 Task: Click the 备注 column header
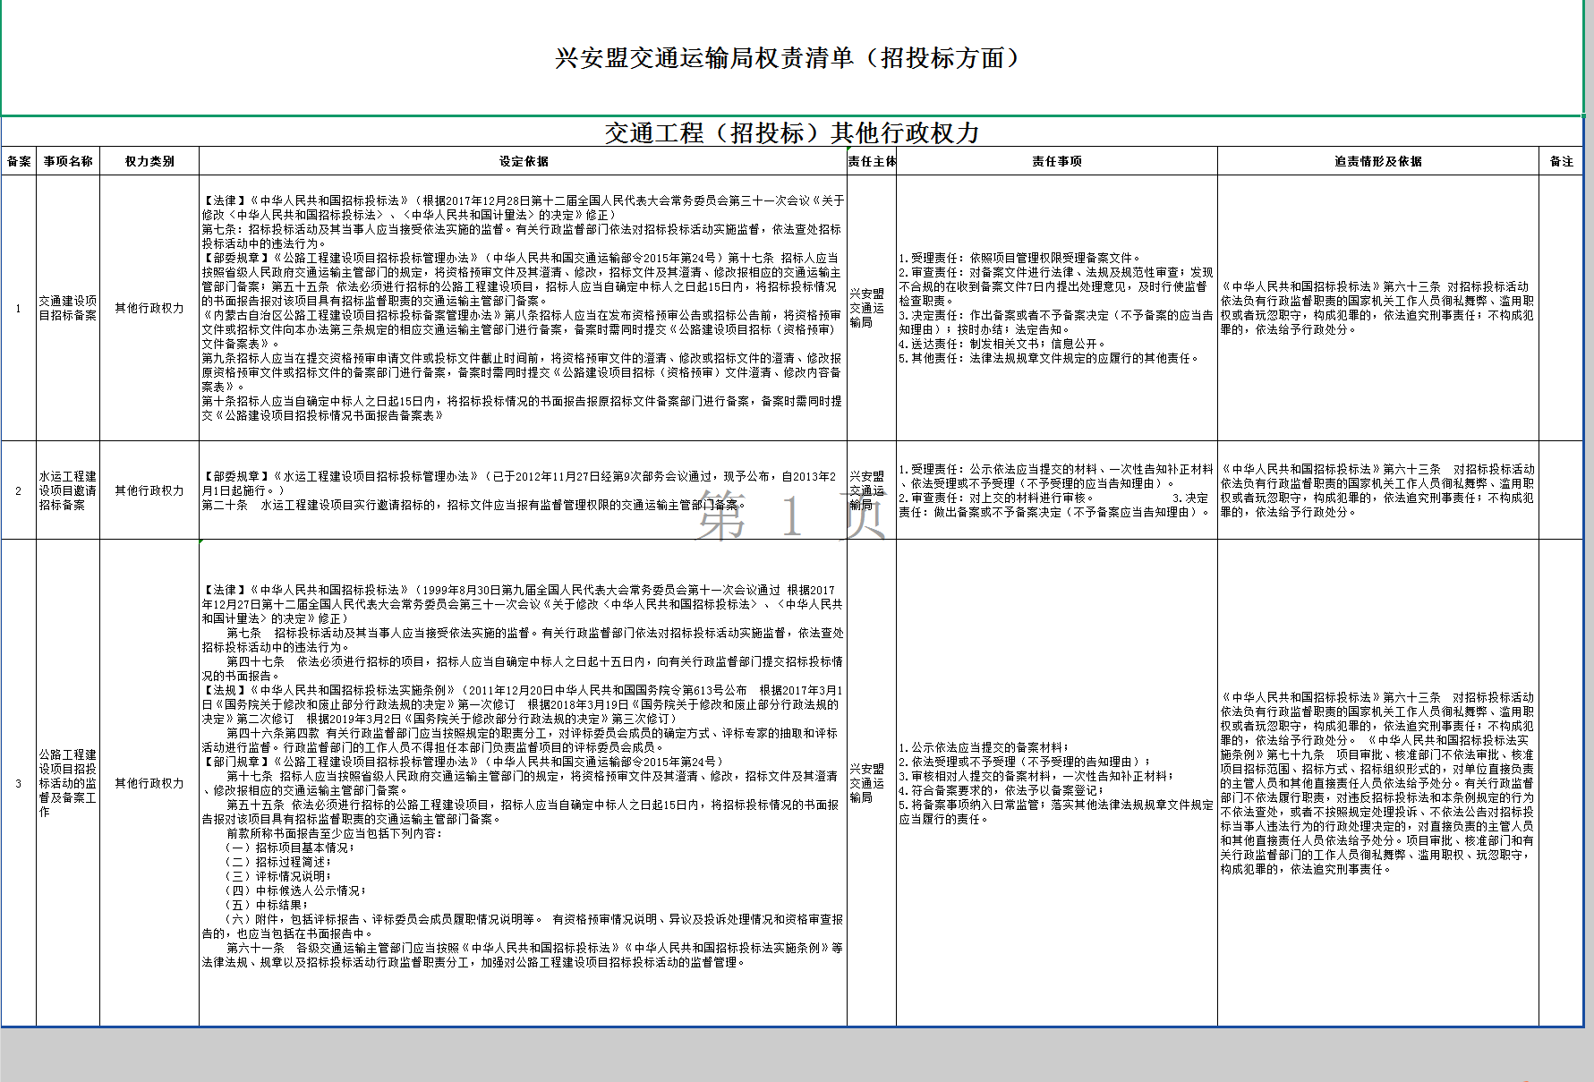click(1561, 161)
